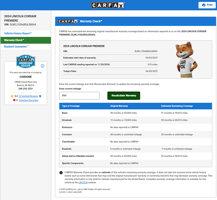Click the current mileage input field
Viewport: 217px width, 200px height.
(79, 96)
